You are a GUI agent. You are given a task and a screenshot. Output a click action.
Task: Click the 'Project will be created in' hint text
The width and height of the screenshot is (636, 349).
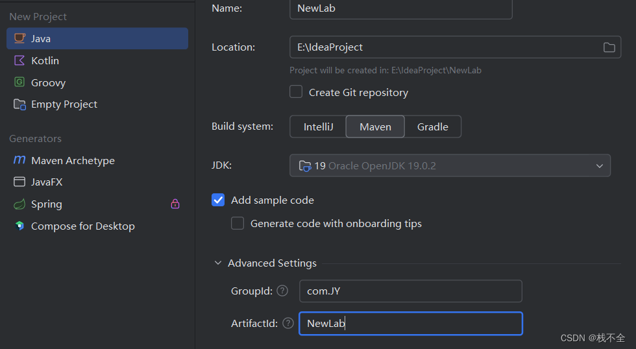(x=385, y=70)
